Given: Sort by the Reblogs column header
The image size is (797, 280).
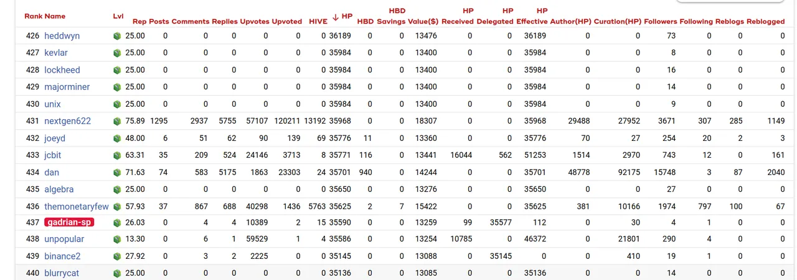Looking at the screenshot, I should tap(729, 21).
